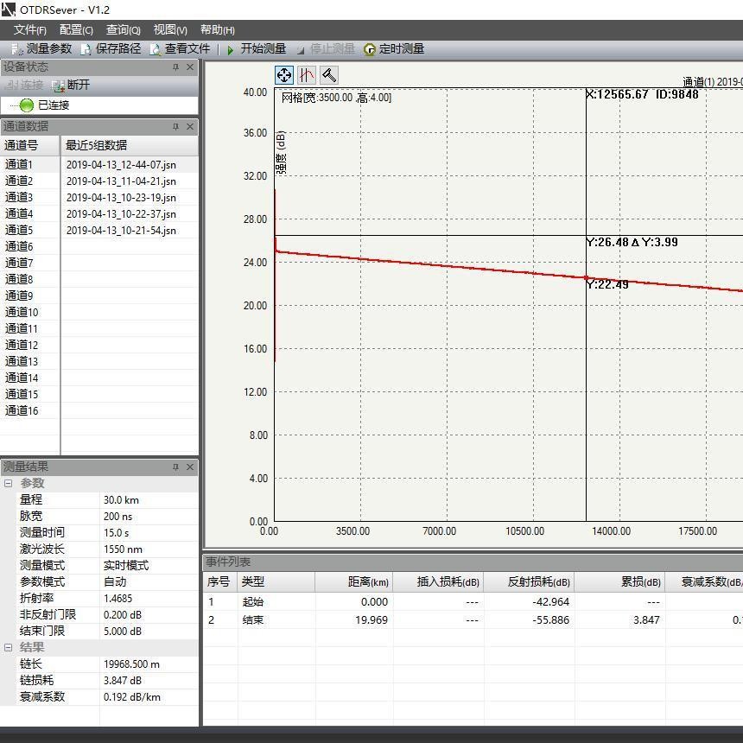This screenshot has height=743, width=743.
Task: Click 定时测量 timed measurement button
Action: pyautogui.click(x=394, y=49)
